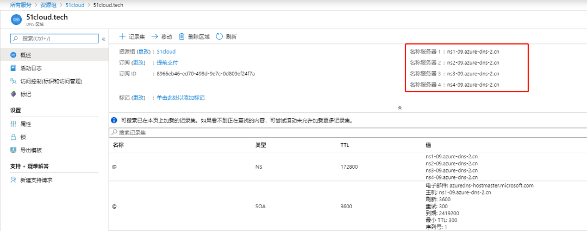The image size is (587, 231).
Task: Sort by 名称 column header
Action: click(x=118, y=145)
